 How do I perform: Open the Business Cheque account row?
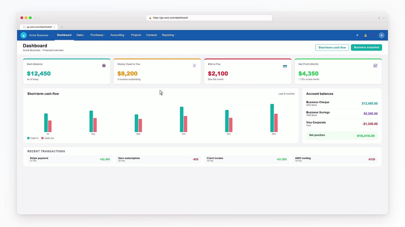click(x=342, y=103)
